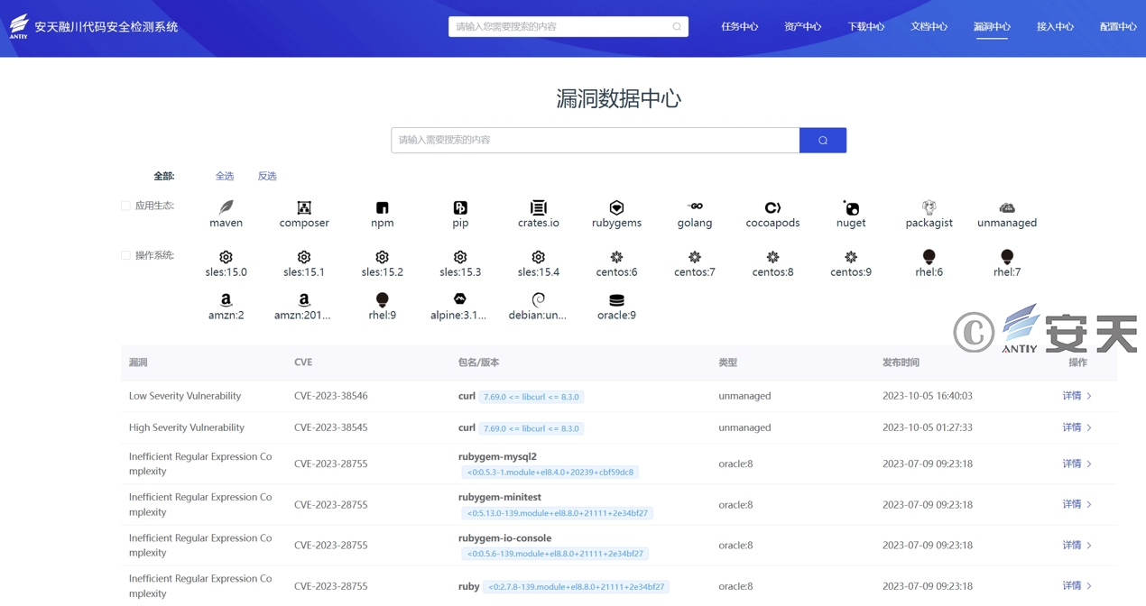Filter by sles:15.0 operating system icon

pyautogui.click(x=226, y=257)
